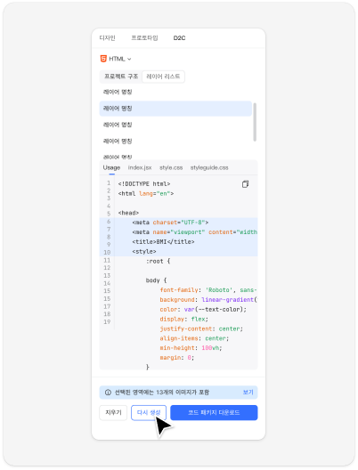The height and width of the screenshot is (470, 358).
Task: Select the highlighted 레이어 명칭 row
Action: click(x=175, y=109)
